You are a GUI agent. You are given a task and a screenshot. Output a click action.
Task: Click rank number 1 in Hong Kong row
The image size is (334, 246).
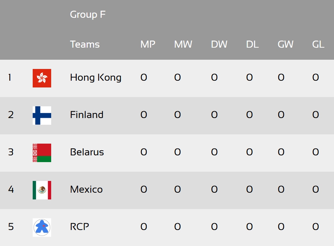point(10,77)
